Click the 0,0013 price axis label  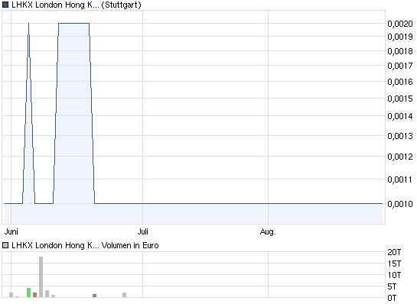(400, 136)
